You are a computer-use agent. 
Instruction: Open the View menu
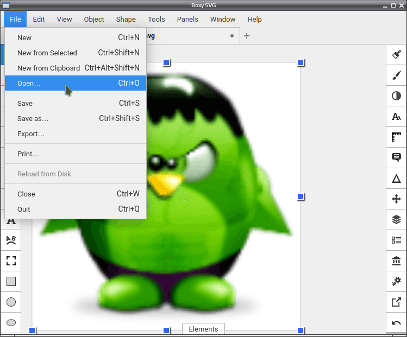pos(64,19)
